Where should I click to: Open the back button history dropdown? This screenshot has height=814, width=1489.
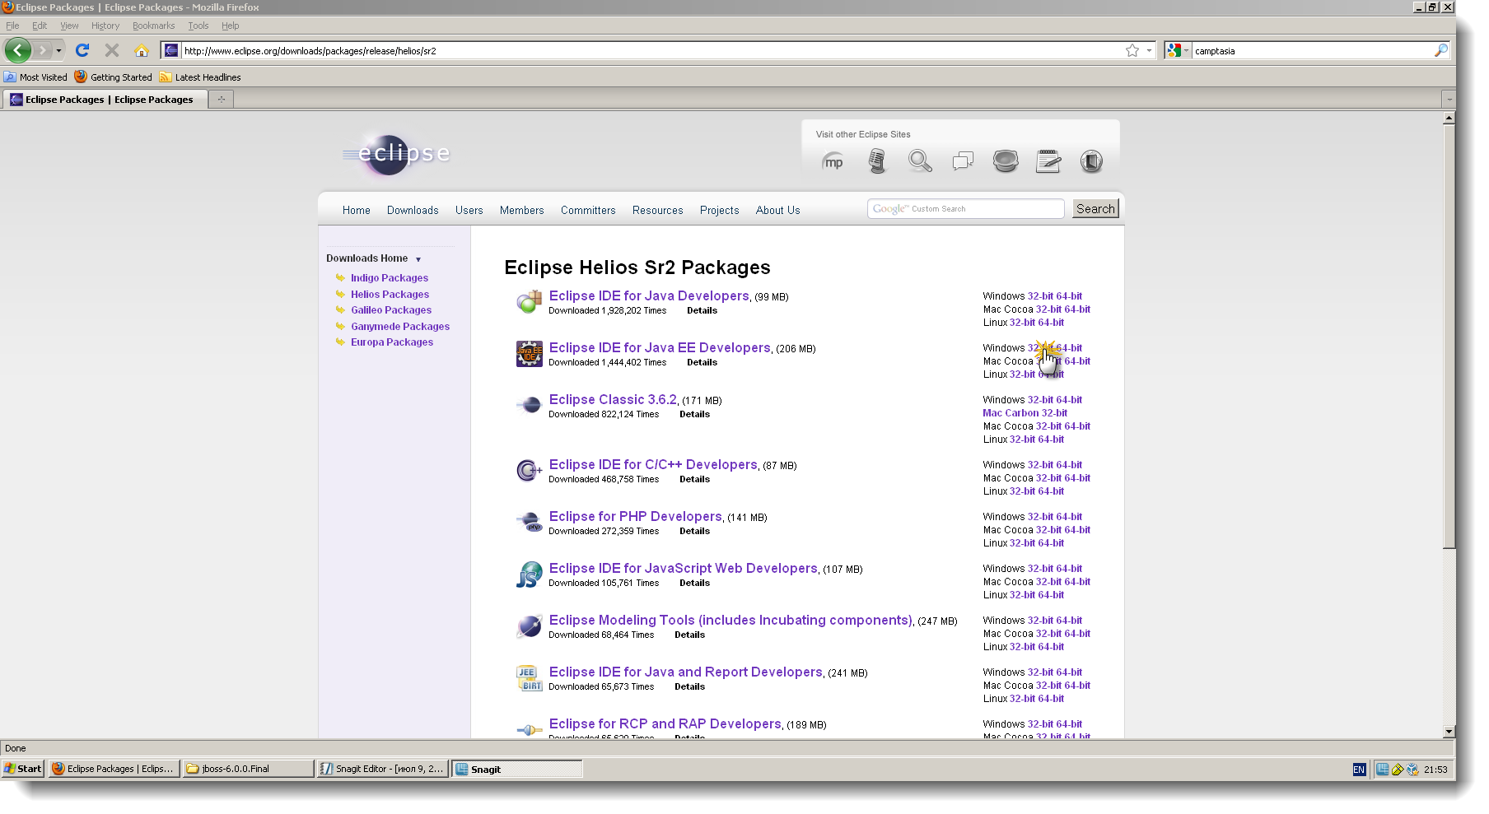(57, 50)
